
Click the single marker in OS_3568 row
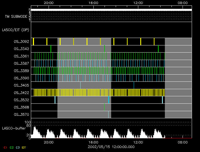click(105, 107)
